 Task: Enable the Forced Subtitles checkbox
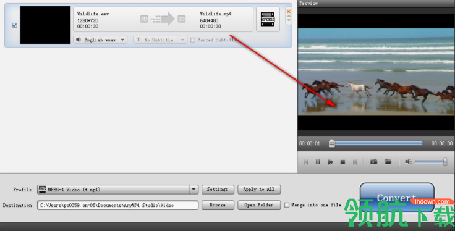tap(193, 40)
